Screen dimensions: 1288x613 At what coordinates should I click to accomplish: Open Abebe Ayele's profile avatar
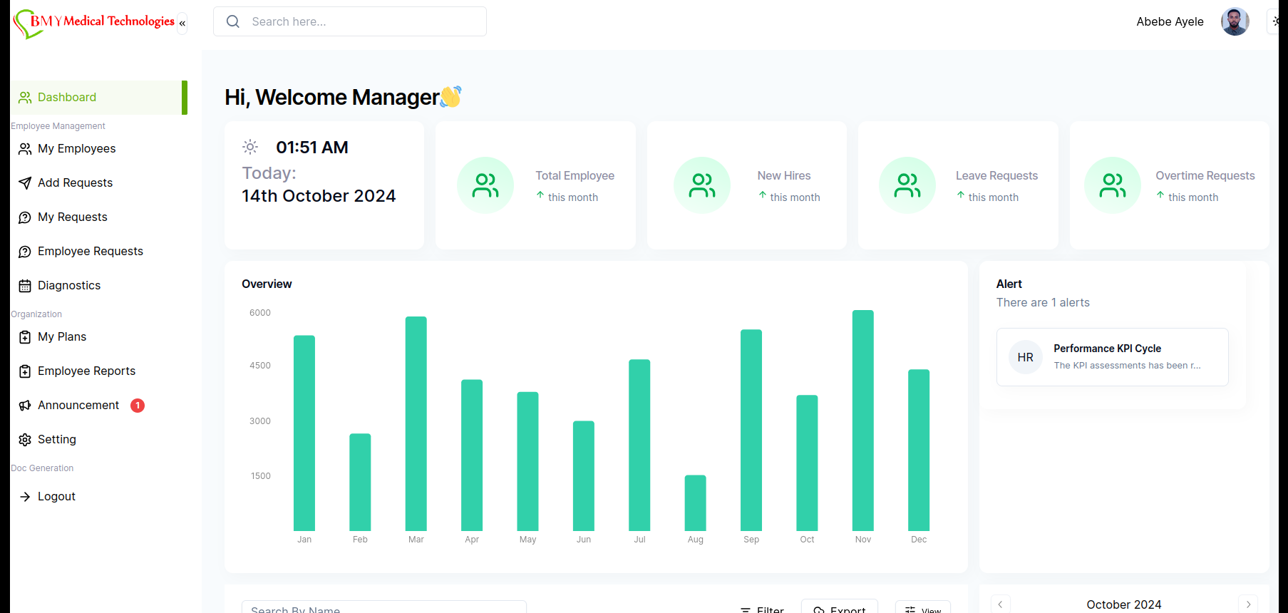(1235, 21)
